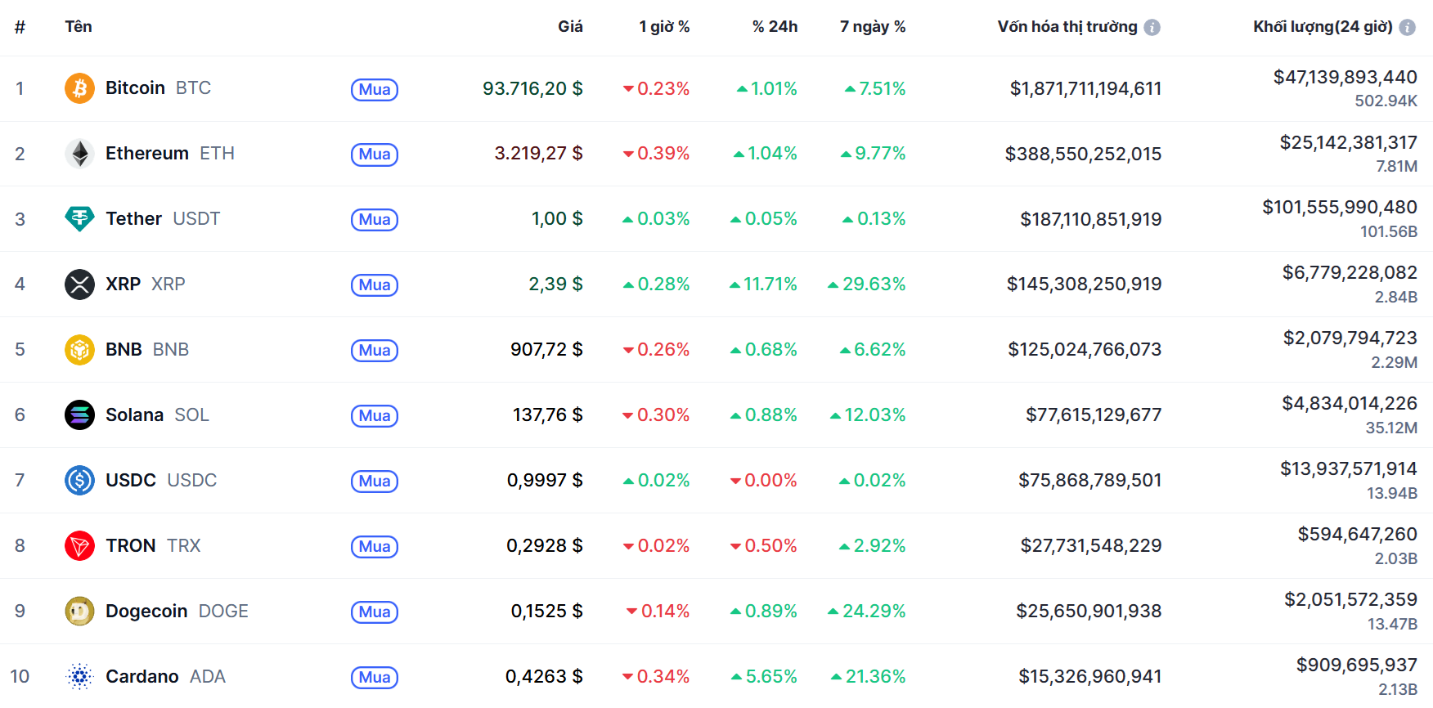This screenshot has height=708, width=1433.
Task: Click XRP market cap $145,308,250,919
Action: 1084,285
